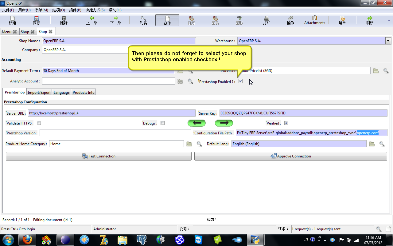Open the Warehouse dropdown arrow
The height and width of the screenshot is (246, 393).
[x=388, y=41]
